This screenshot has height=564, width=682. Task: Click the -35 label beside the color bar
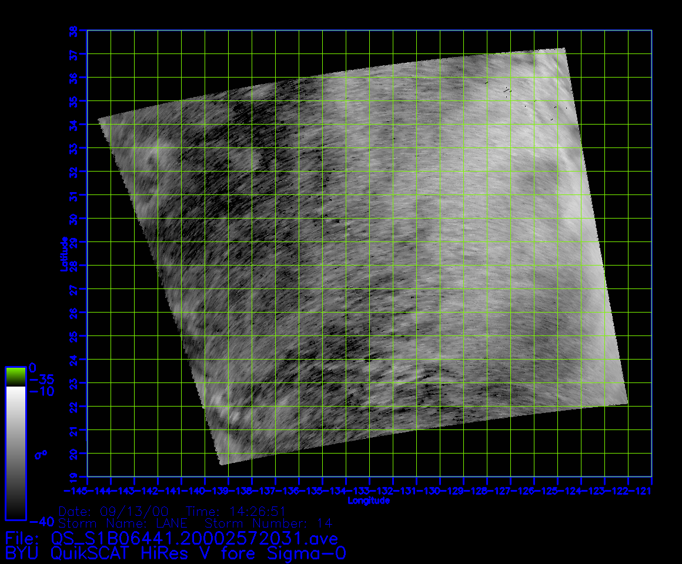tap(41, 379)
